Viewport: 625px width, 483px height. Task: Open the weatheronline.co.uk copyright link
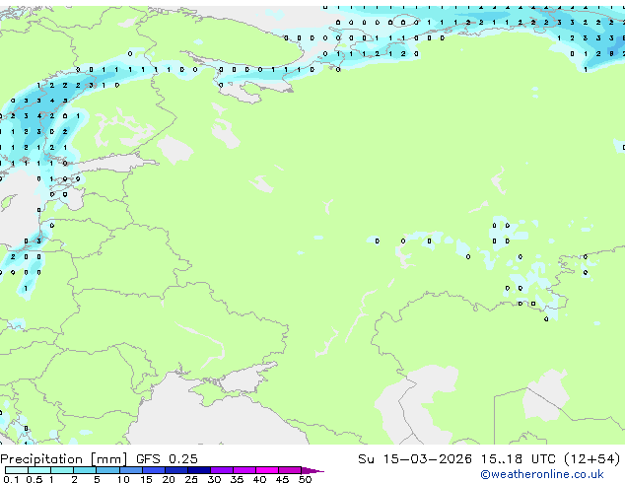542,474
